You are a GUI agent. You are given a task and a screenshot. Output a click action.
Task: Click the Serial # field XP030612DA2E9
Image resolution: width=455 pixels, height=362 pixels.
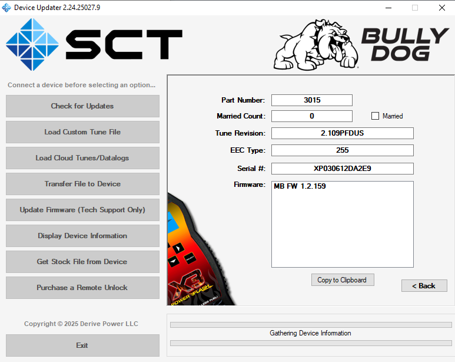tap(343, 169)
